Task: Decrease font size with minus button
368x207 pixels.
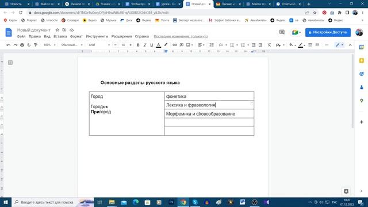Action: pos(115,45)
